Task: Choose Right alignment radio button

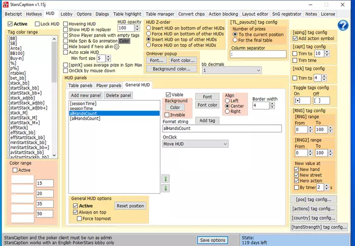Action: [x=227, y=112]
